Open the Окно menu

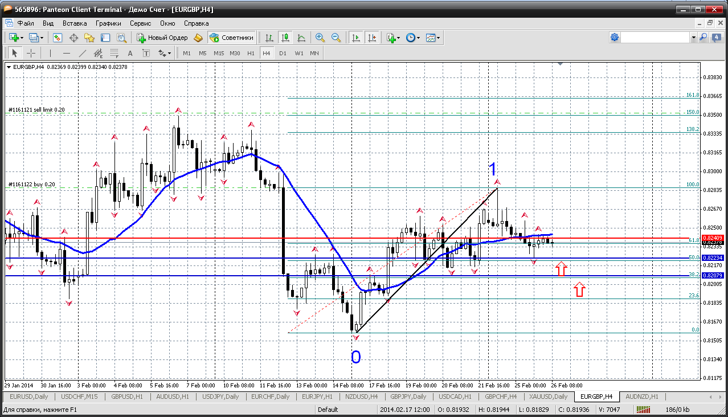167,23
